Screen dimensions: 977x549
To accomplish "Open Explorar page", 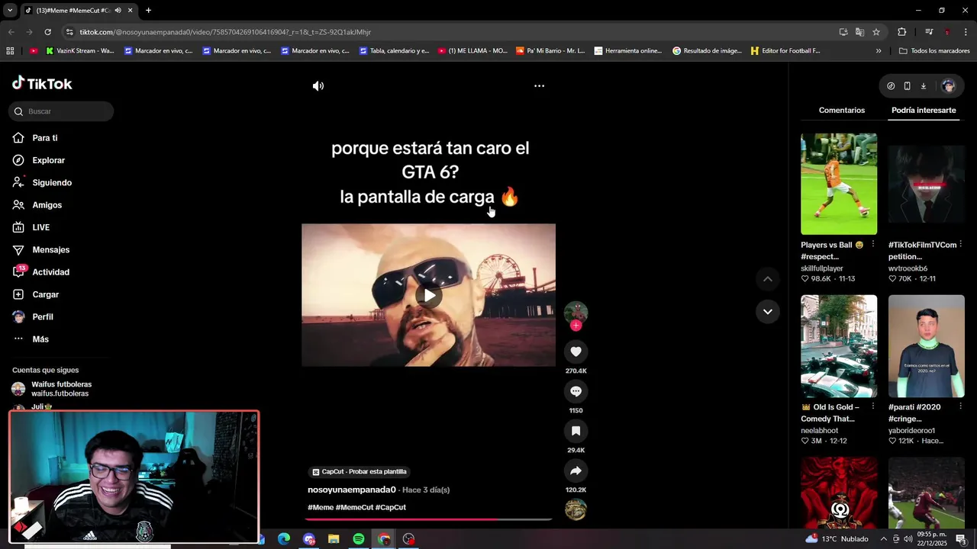I will 48,160.
